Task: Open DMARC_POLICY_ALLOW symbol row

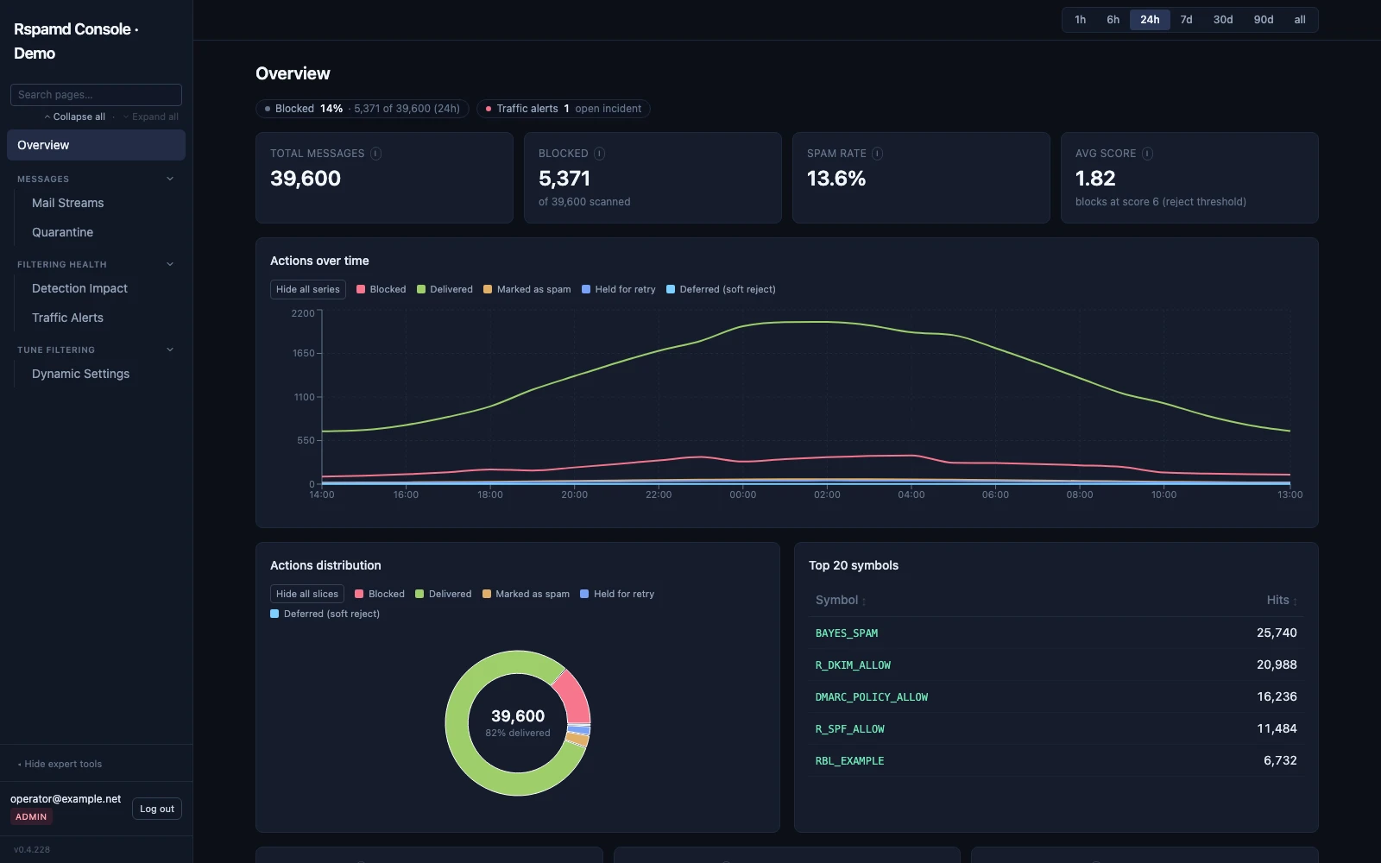Action: (x=1056, y=696)
